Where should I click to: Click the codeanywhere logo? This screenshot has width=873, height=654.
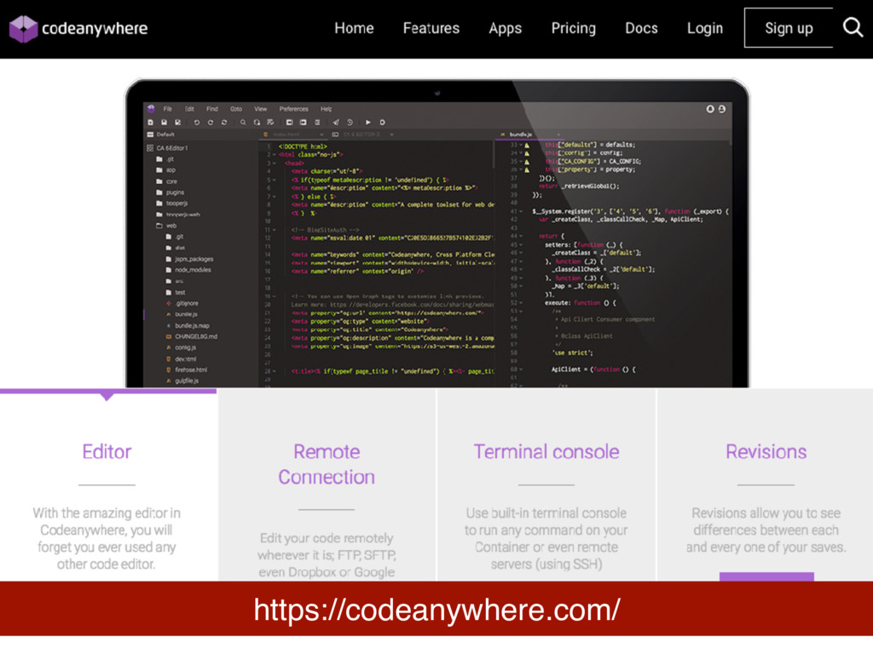tap(78, 28)
